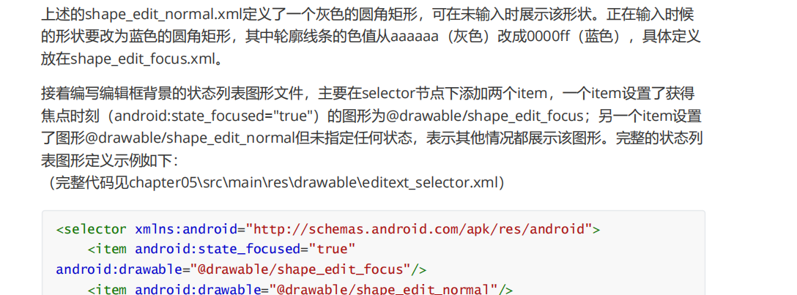
Task: Click the last <item tag in code
Action: click(108, 289)
